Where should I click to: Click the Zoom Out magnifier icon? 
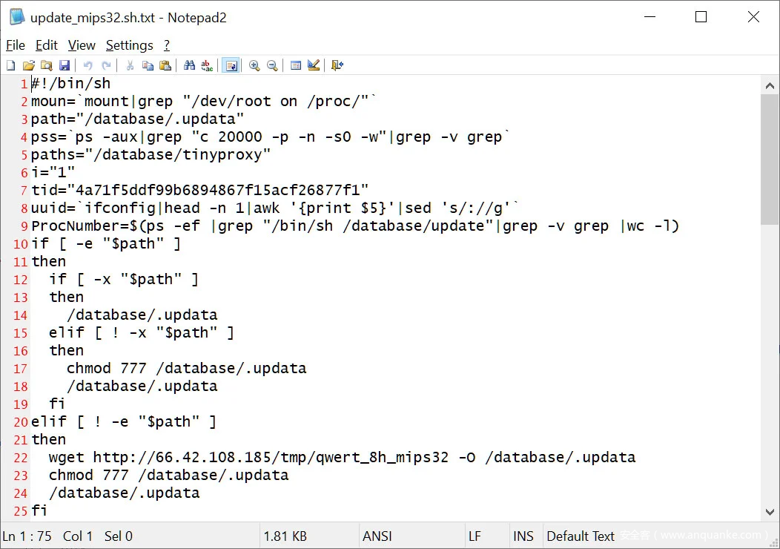272,65
